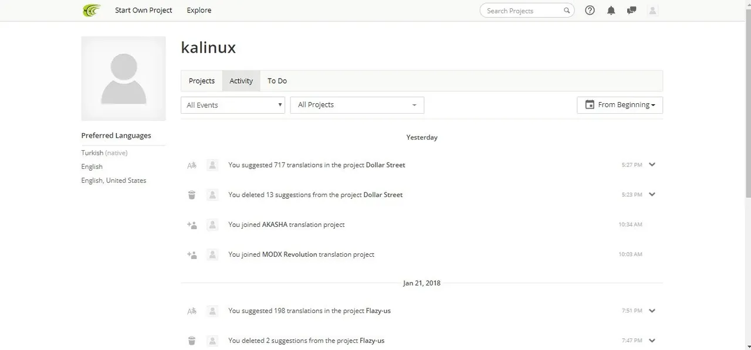
Task: Open the All Projects dropdown
Action: (357, 105)
